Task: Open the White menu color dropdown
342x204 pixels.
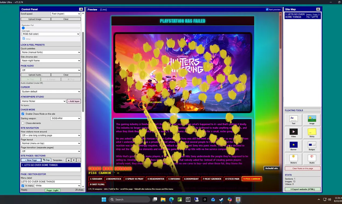Action: tap(58, 186)
